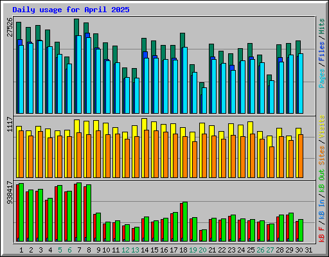Click green weekend day label 6
The width and height of the screenshot is (329, 257).
(x=69, y=250)
